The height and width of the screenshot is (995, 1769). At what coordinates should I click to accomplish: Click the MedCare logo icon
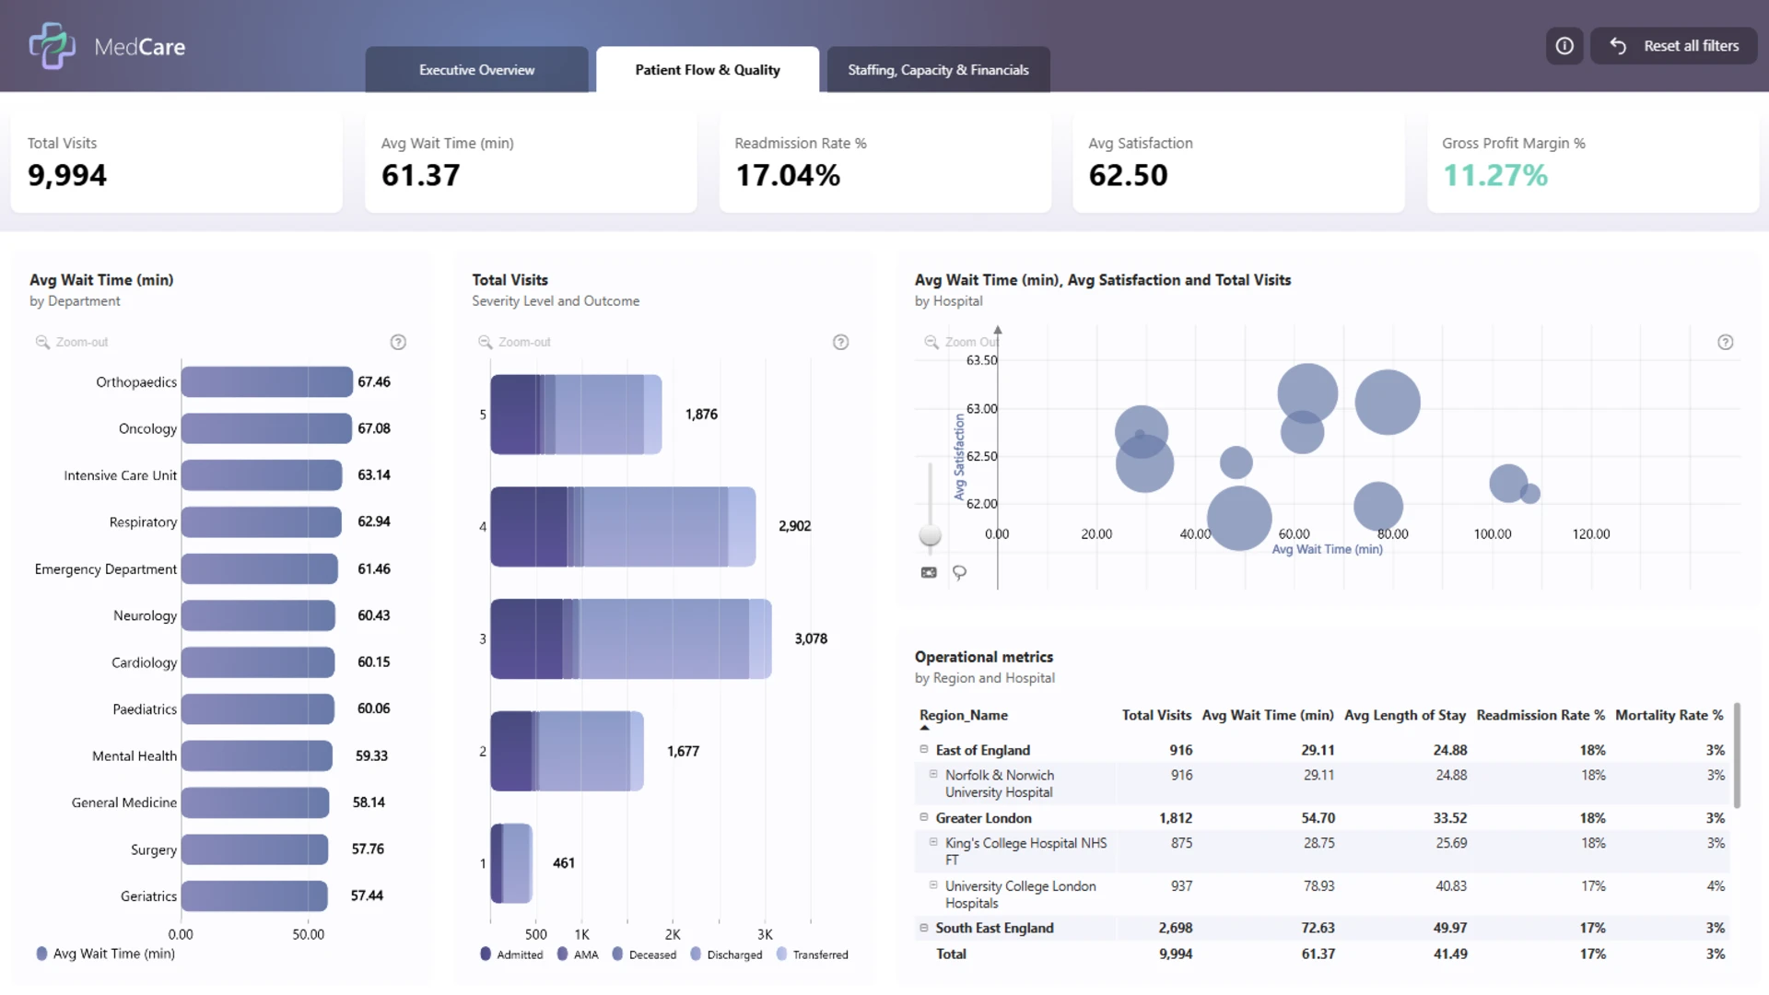coord(52,46)
